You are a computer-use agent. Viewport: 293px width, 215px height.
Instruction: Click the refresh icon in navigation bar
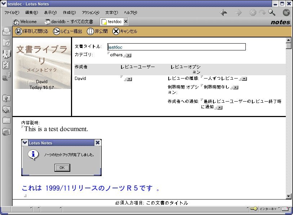pos(263,13)
